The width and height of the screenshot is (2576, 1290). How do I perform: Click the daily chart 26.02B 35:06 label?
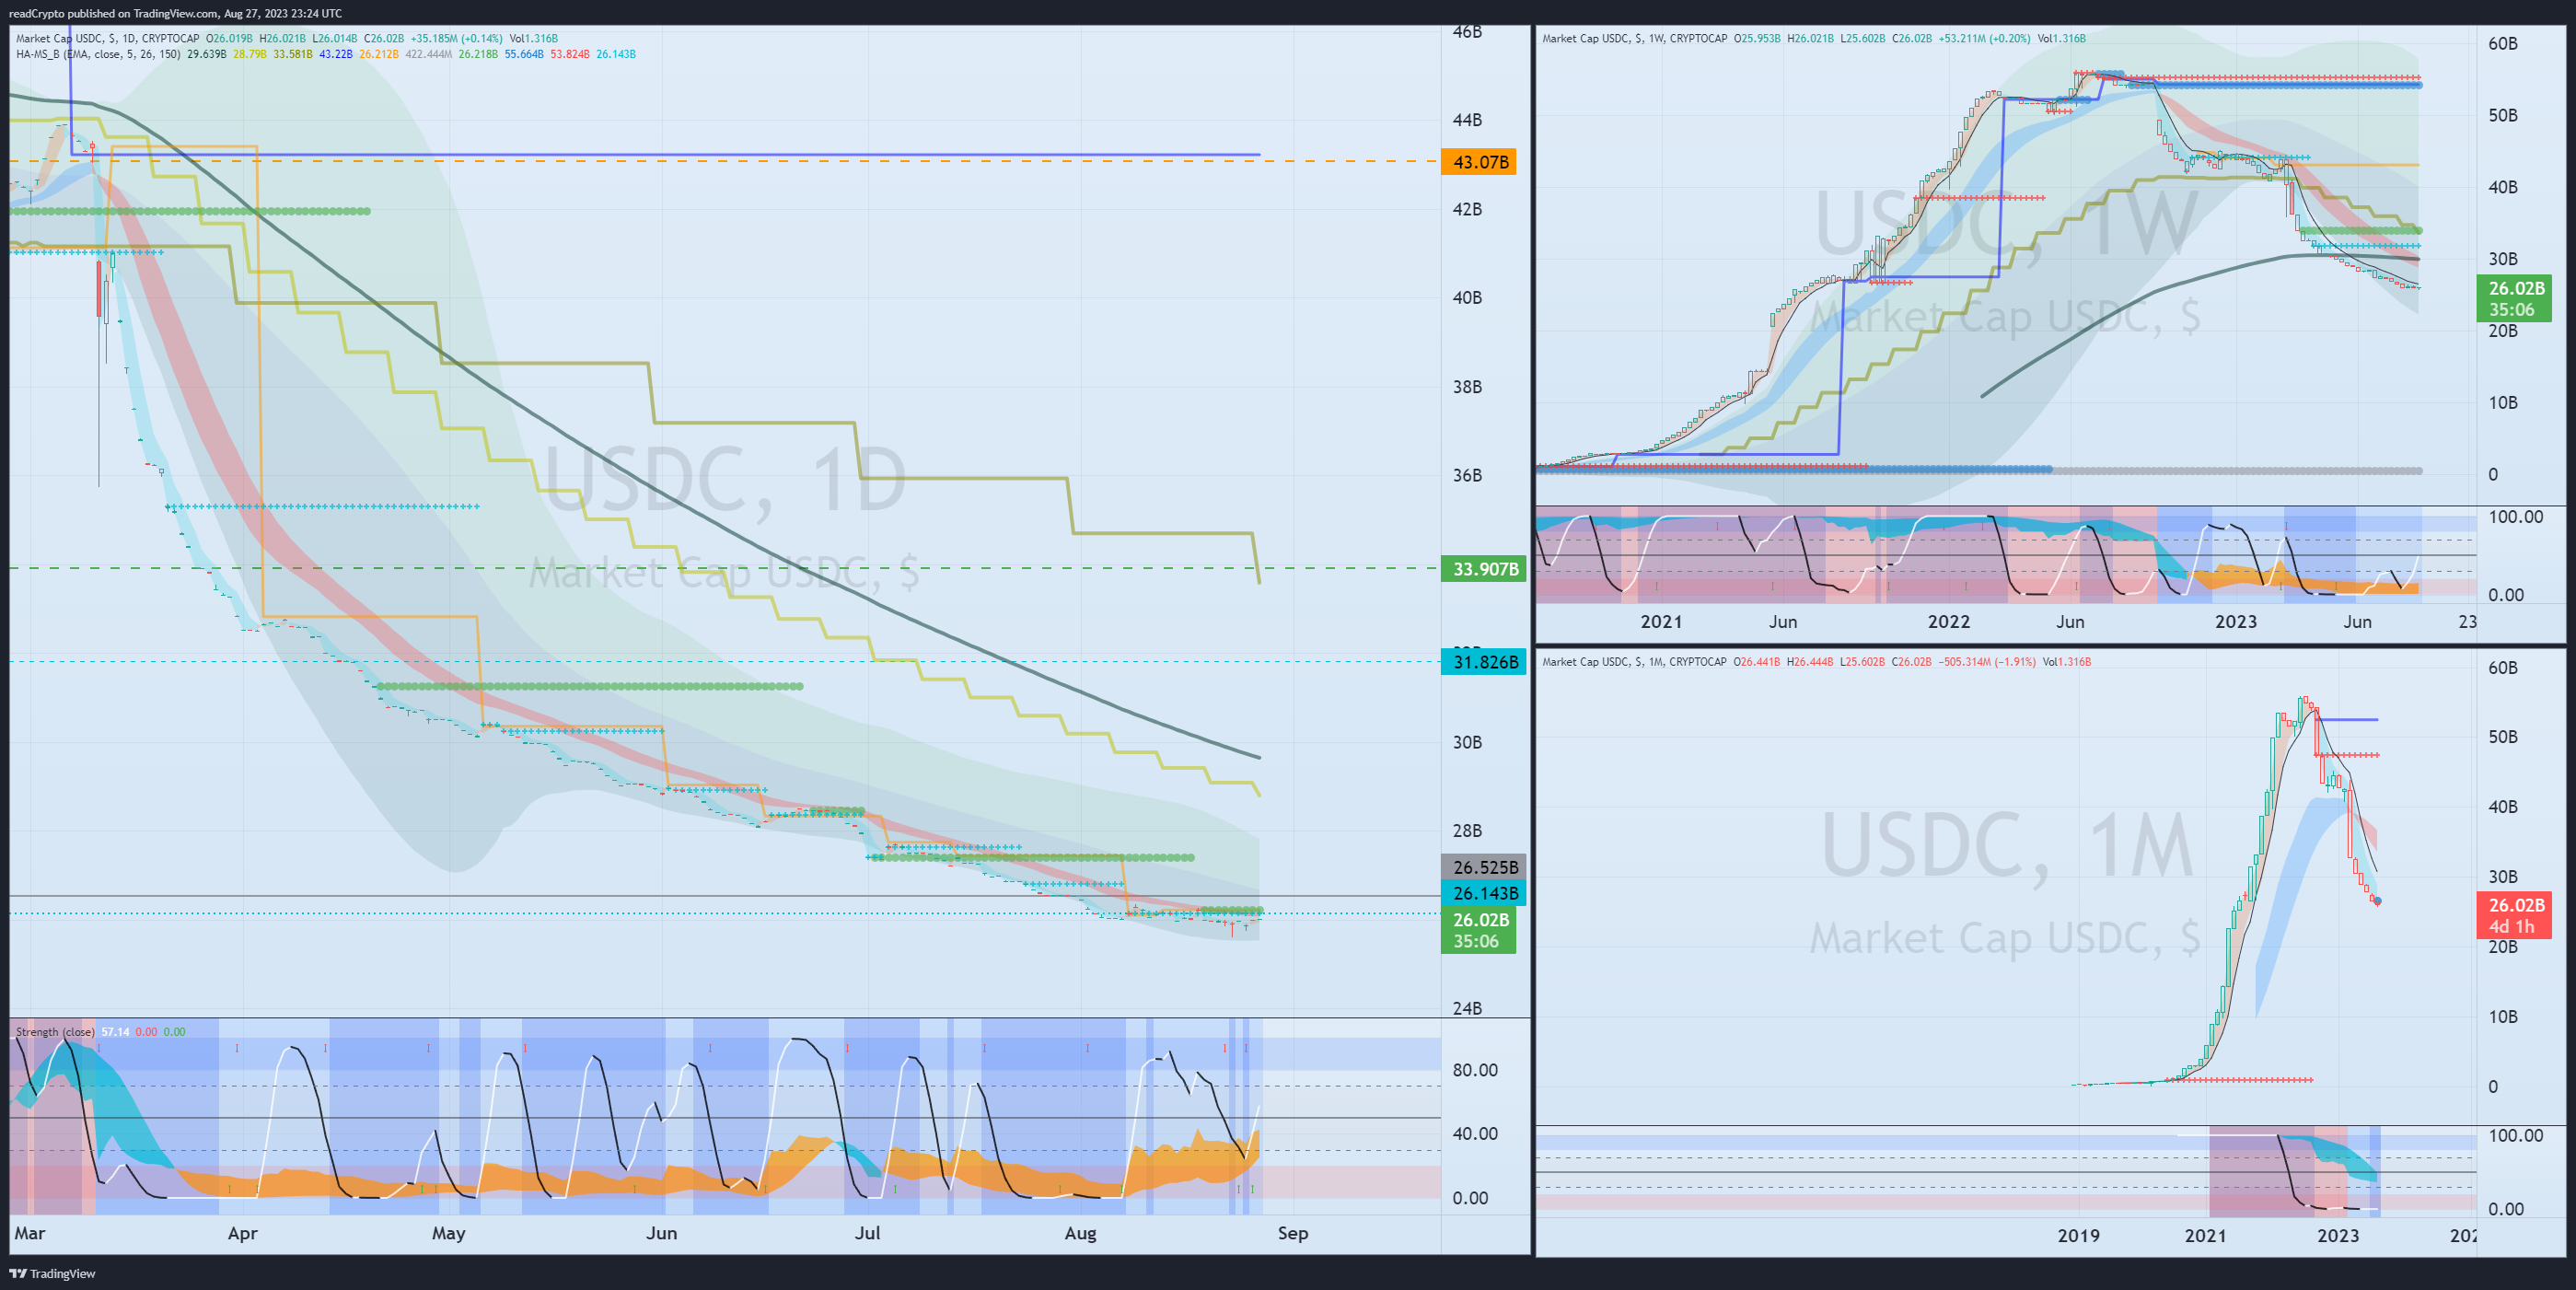tap(1479, 930)
